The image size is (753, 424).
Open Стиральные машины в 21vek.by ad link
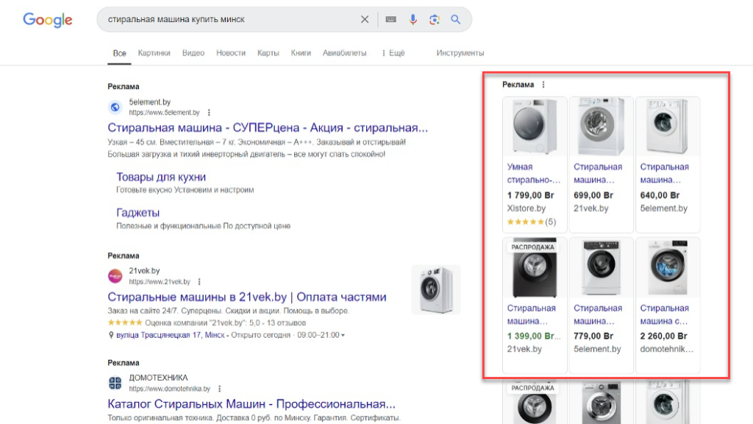(246, 297)
